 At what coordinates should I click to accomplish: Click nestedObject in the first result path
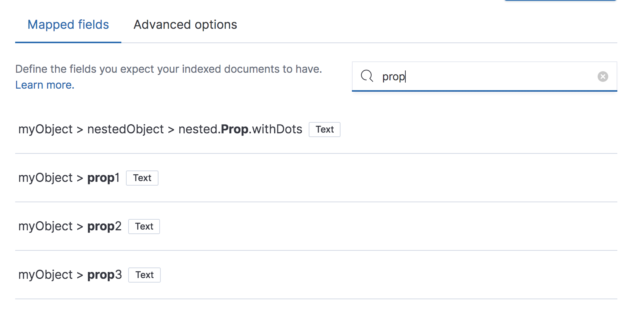126,130
